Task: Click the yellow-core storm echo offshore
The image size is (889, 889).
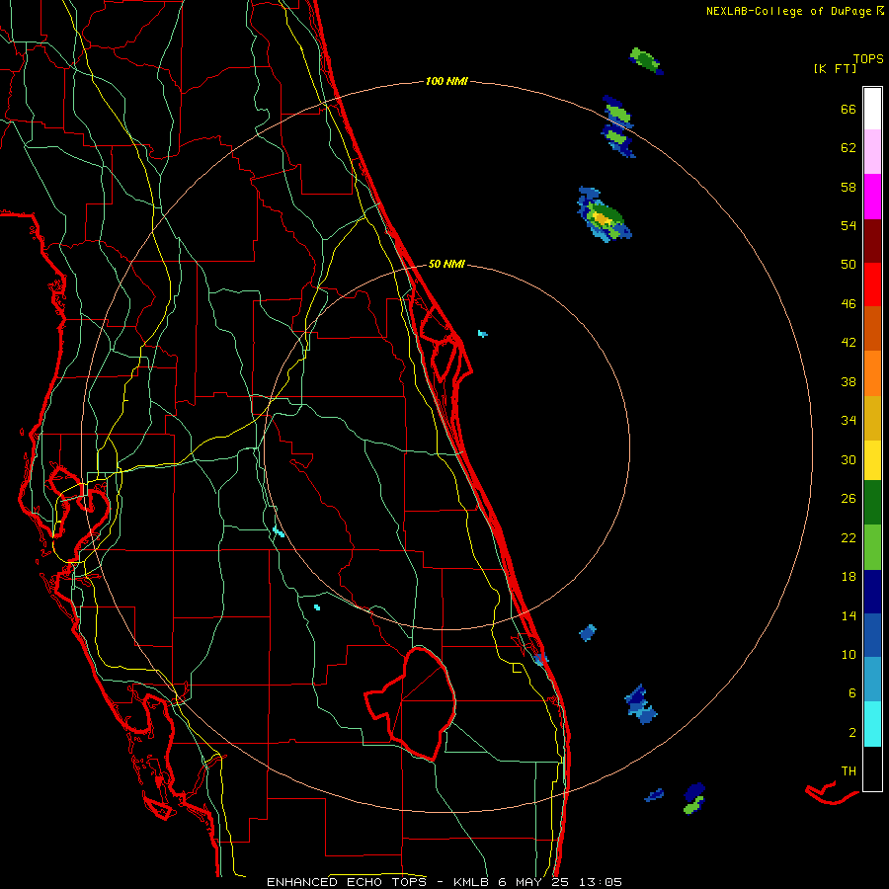Action: (604, 215)
